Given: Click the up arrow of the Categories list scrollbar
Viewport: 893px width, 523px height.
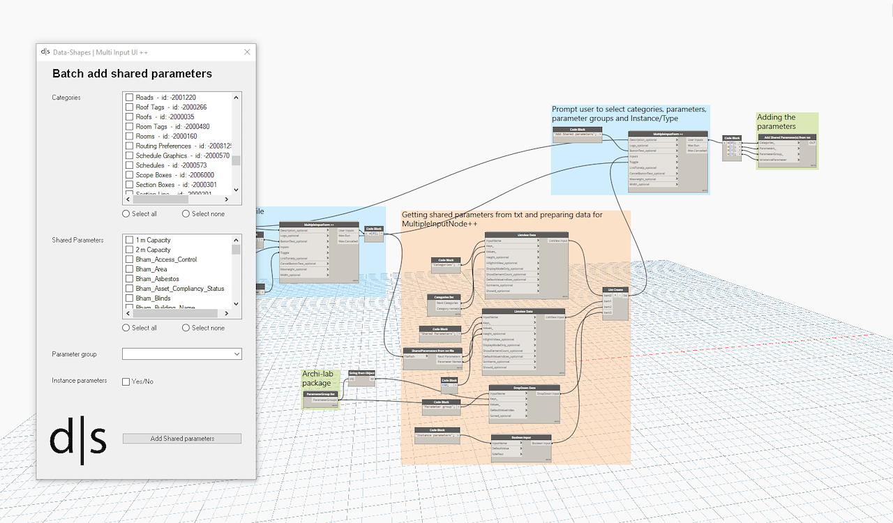Looking at the screenshot, I should coord(237,98).
